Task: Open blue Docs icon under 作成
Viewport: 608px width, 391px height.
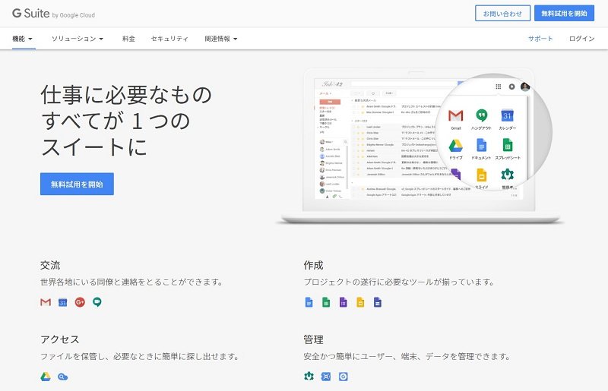Action: tap(309, 302)
